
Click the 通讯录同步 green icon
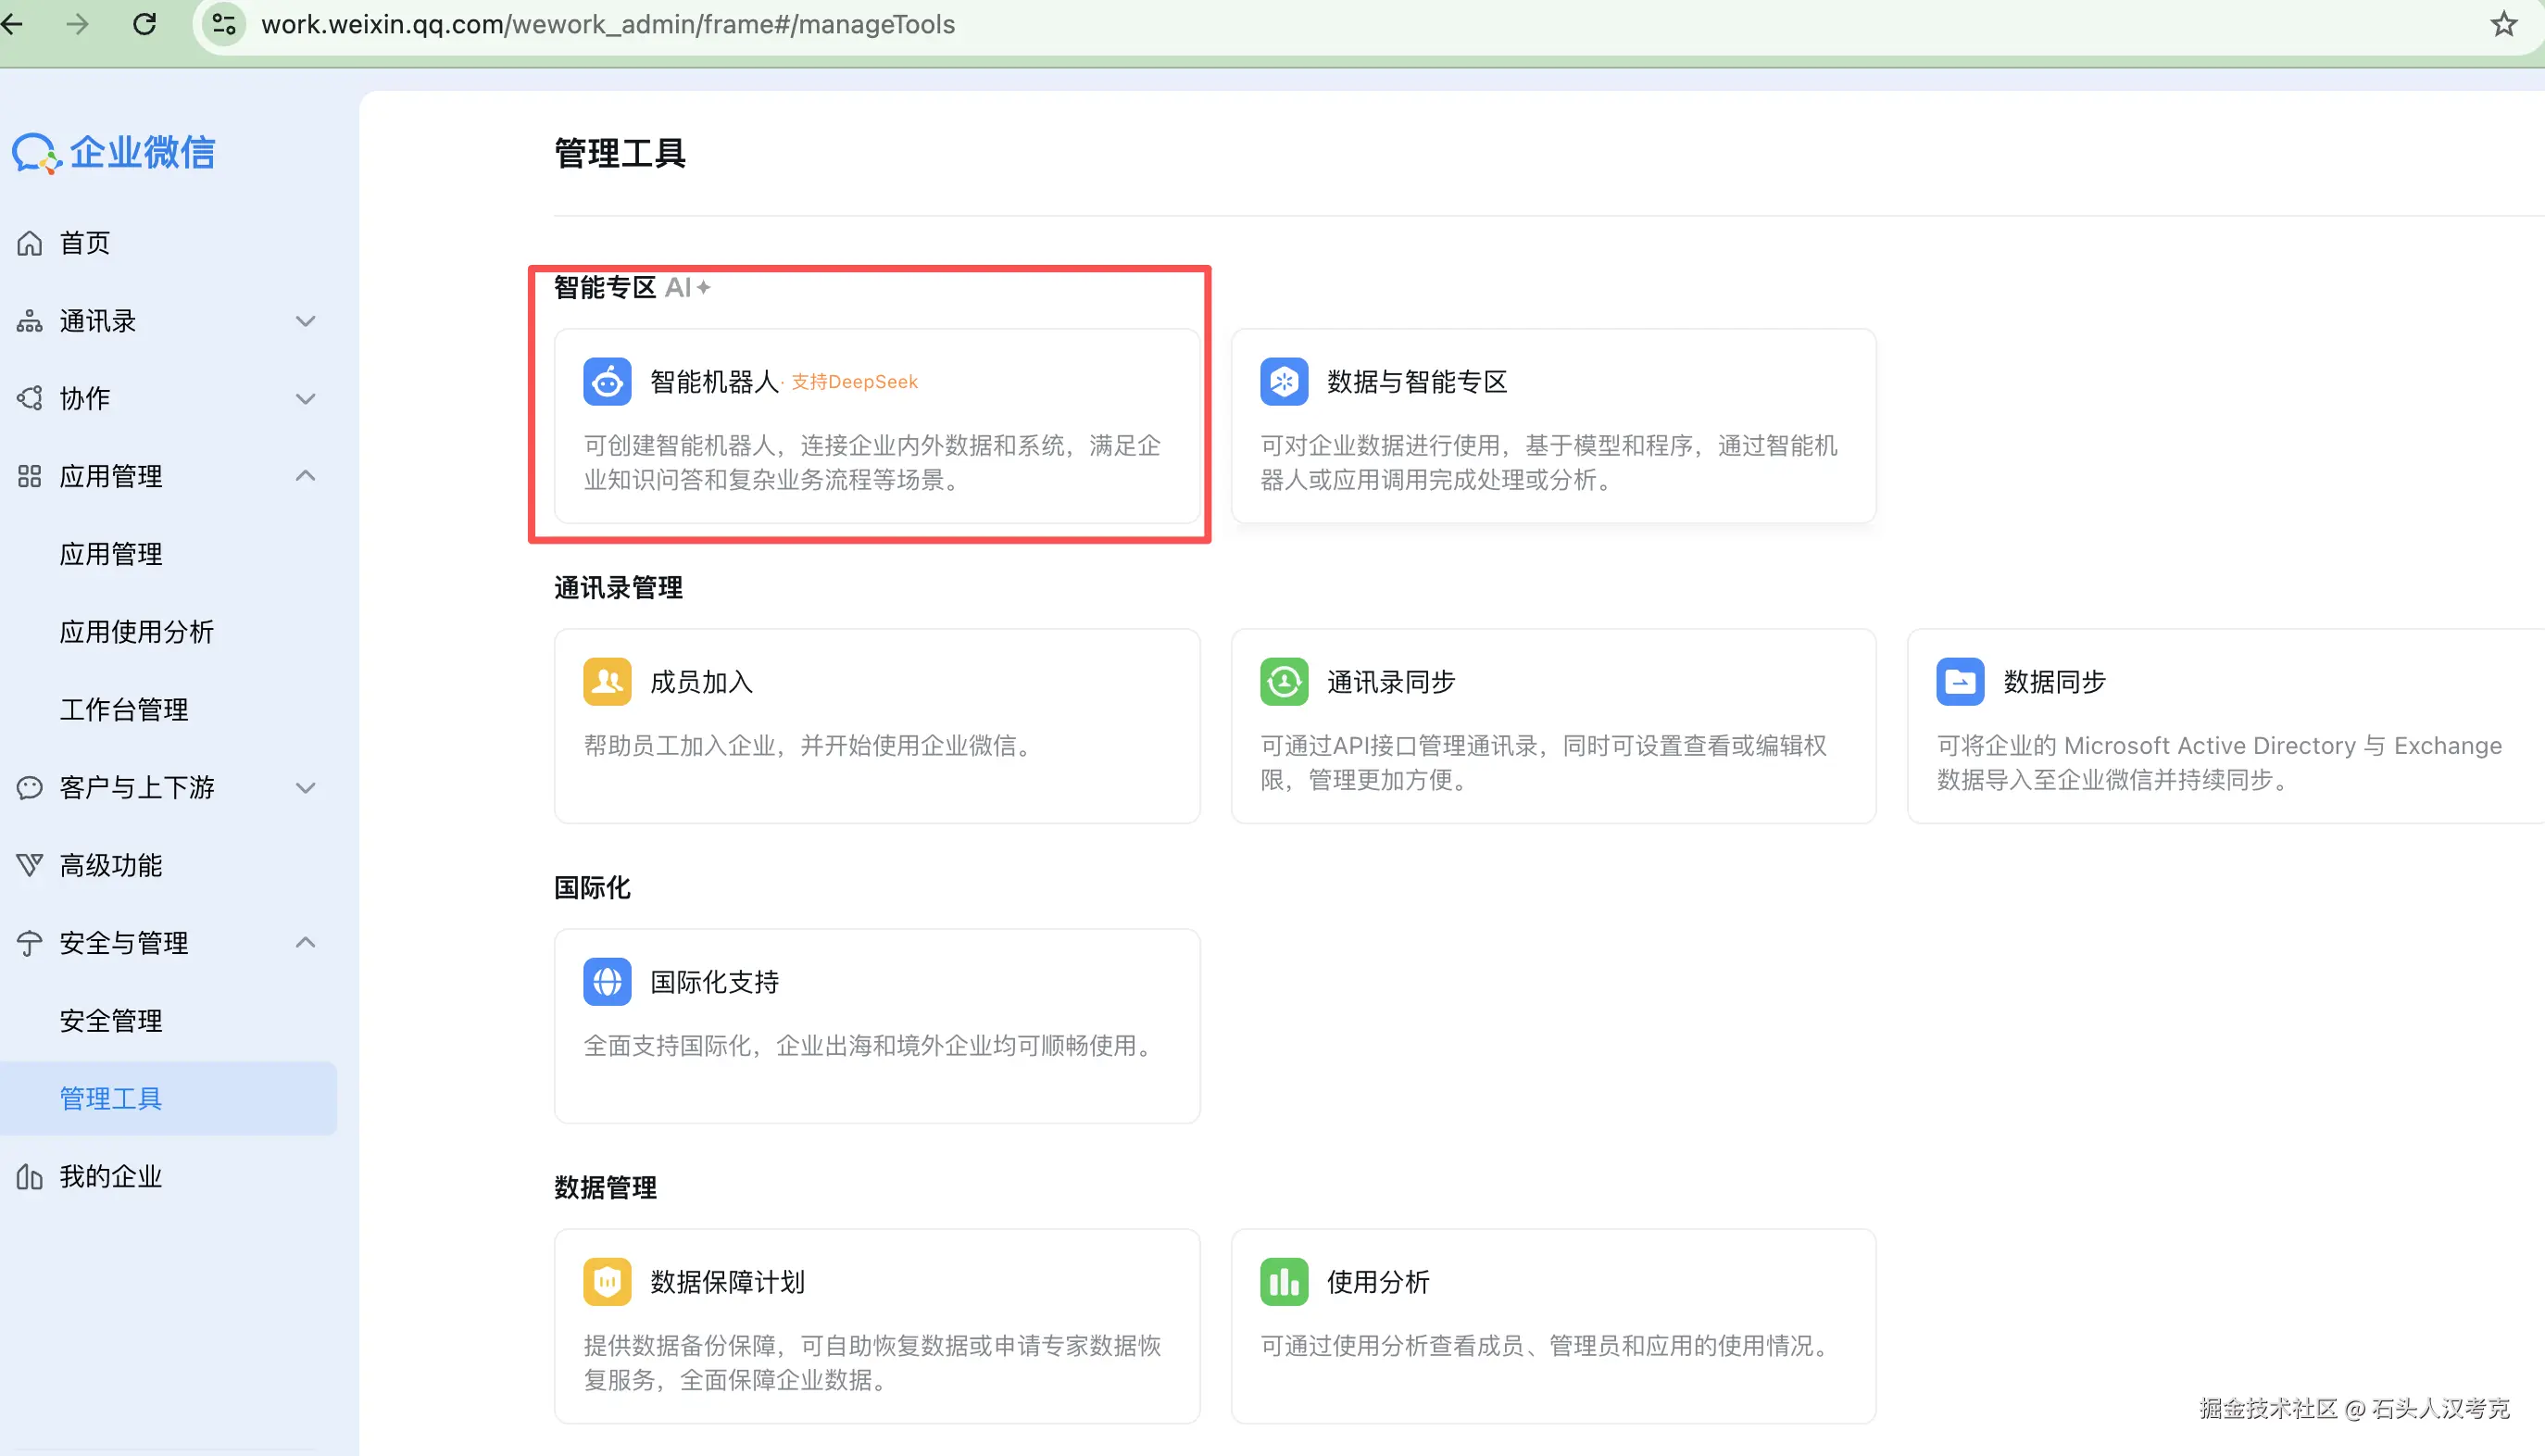(1284, 681)
